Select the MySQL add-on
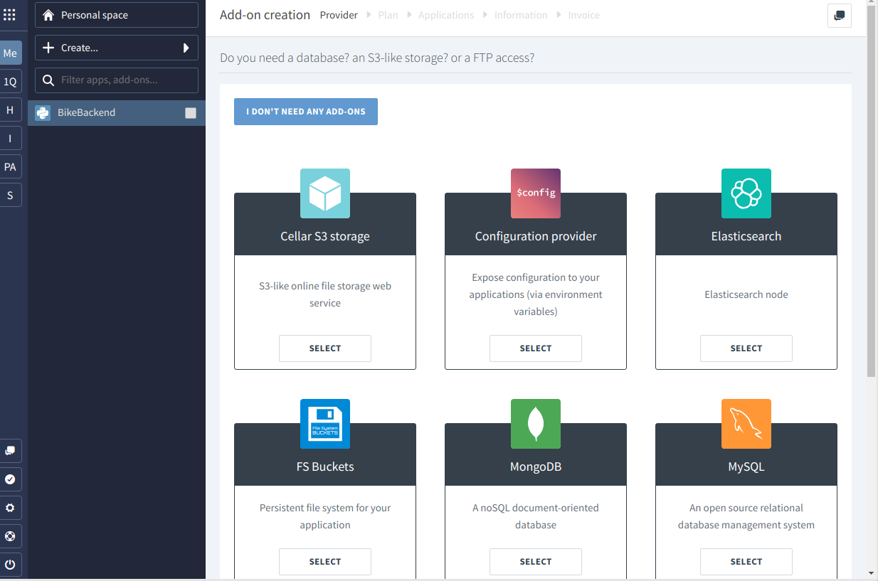Screen dimensions: 878x581 (x=746, y=562)
